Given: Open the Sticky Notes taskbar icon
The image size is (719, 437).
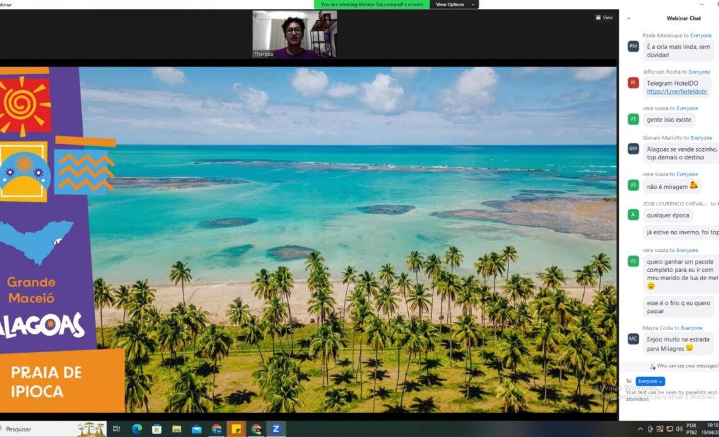Looking at the screenshot, I should [237, 429].
